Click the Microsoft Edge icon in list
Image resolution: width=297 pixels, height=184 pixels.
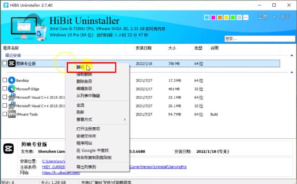pyautogui.click(x=11, y=89)
